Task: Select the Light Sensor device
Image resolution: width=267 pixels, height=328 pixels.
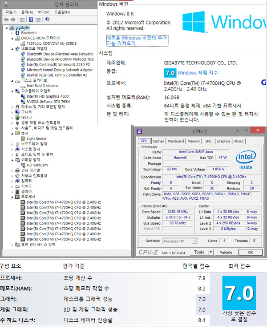Action: 36,138
